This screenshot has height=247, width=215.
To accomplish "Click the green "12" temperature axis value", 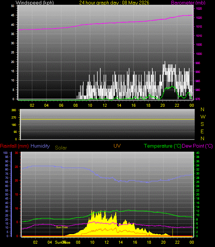I will (198, 211).
